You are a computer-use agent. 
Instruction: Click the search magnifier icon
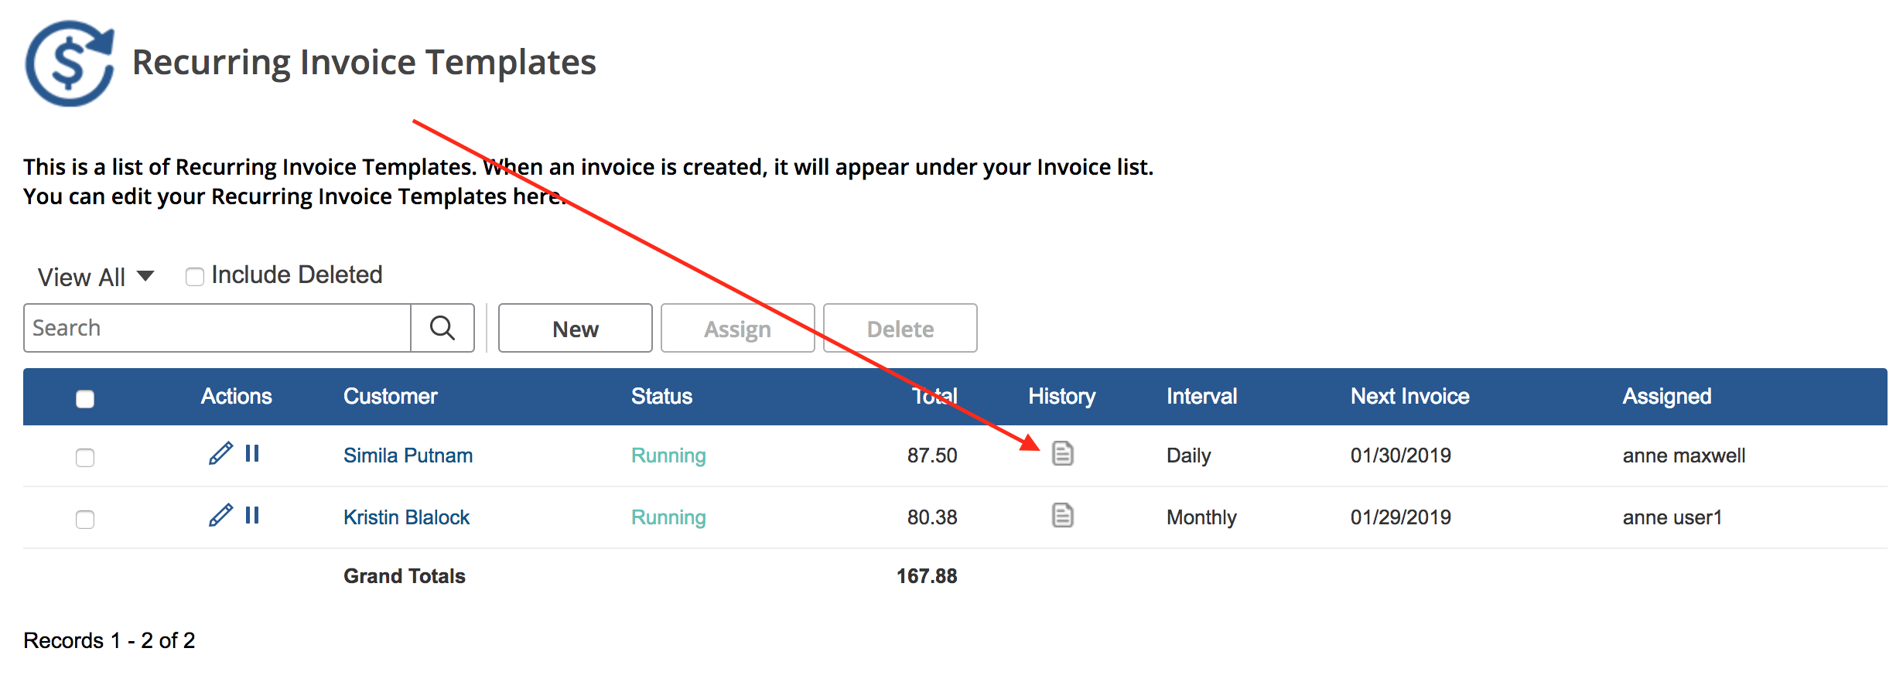pos(442,328)
